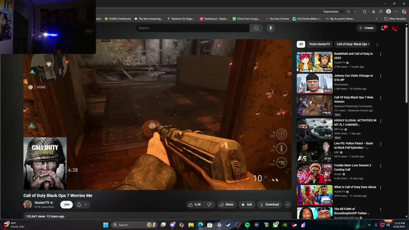Add this page to Edge favorites star

[355, 11]
